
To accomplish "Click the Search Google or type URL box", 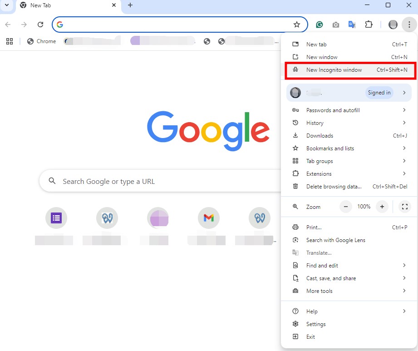I will (x=159, y=181).
